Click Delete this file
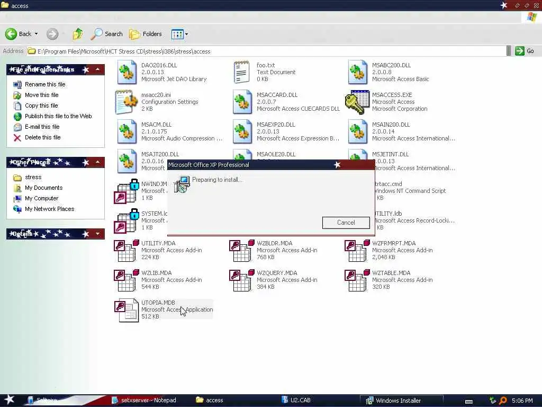The width and height of the screenshot is (542, 407). pos(42,137)
